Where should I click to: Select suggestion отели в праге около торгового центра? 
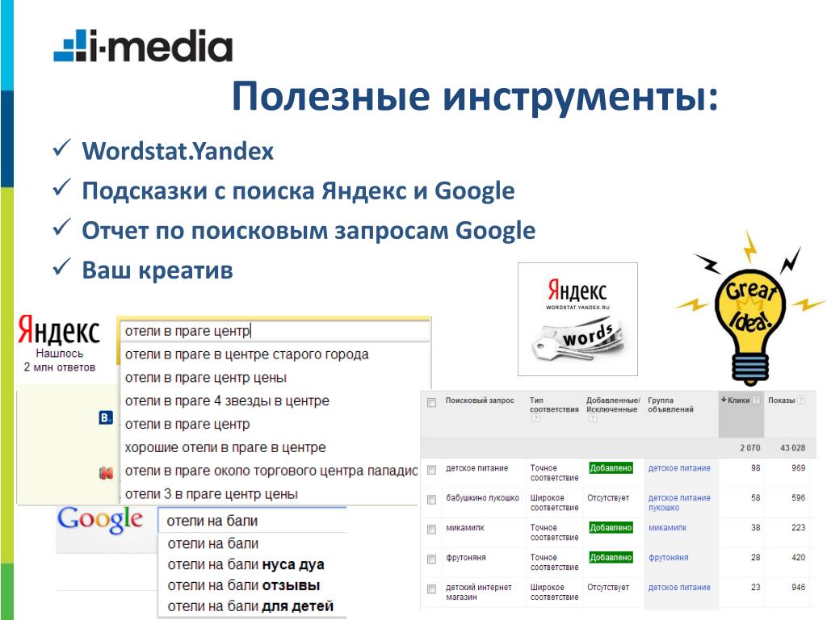271,471
